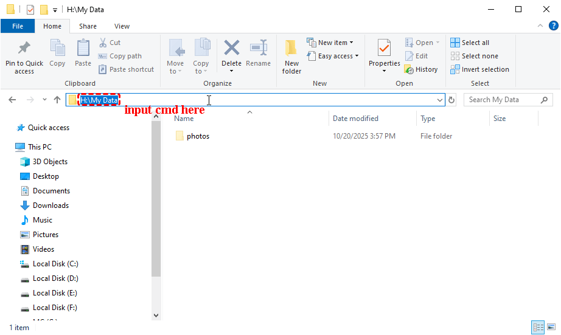Screen dimensions: 561x335
Task: Switch to the View tab
Action: coord(122,26)
